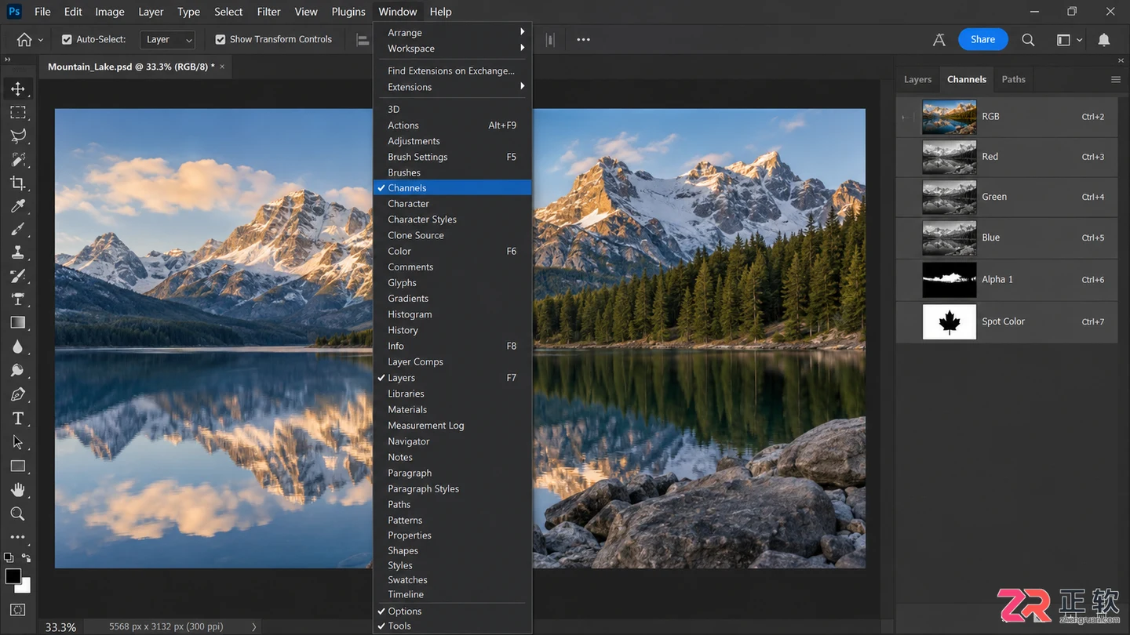Pick the Lasso tool
This screenshot has height=635, width=1130.
pos(18,136)
